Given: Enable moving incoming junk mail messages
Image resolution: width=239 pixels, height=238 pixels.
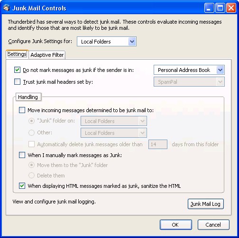Looking at the screenshot, I should [22, 110].
